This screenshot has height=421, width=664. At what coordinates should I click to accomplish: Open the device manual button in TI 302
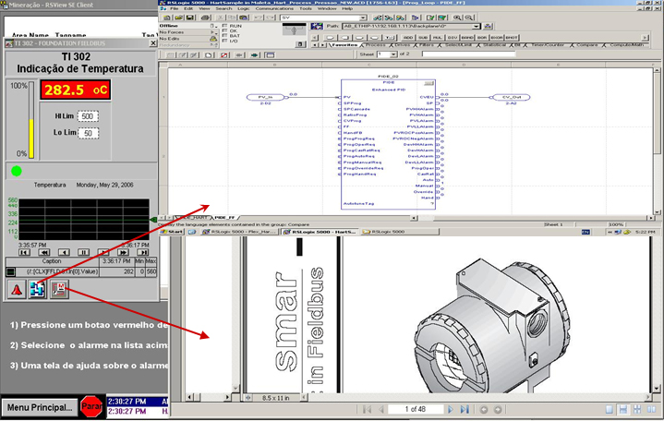pyautogui.click(x=59, y=290)
